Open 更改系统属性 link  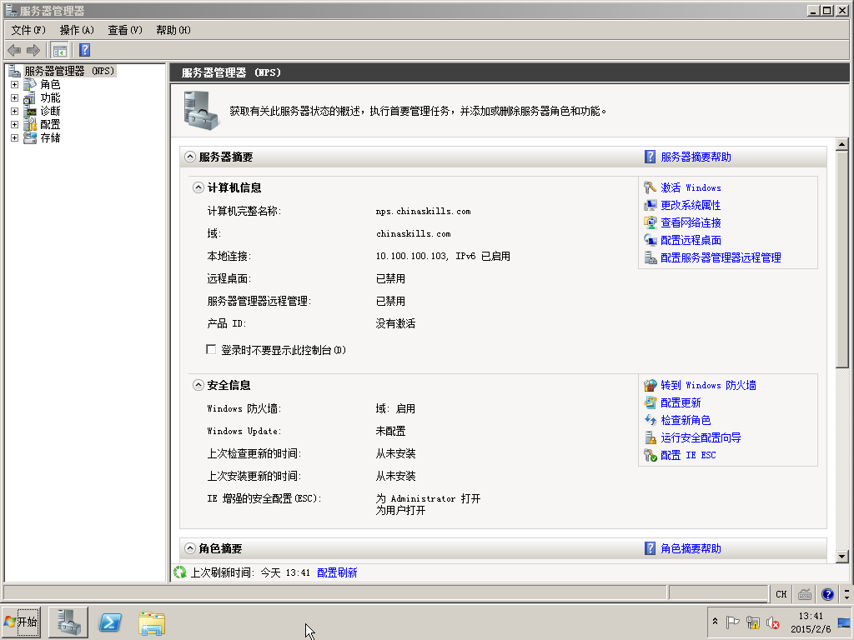[x=690, y=205]
